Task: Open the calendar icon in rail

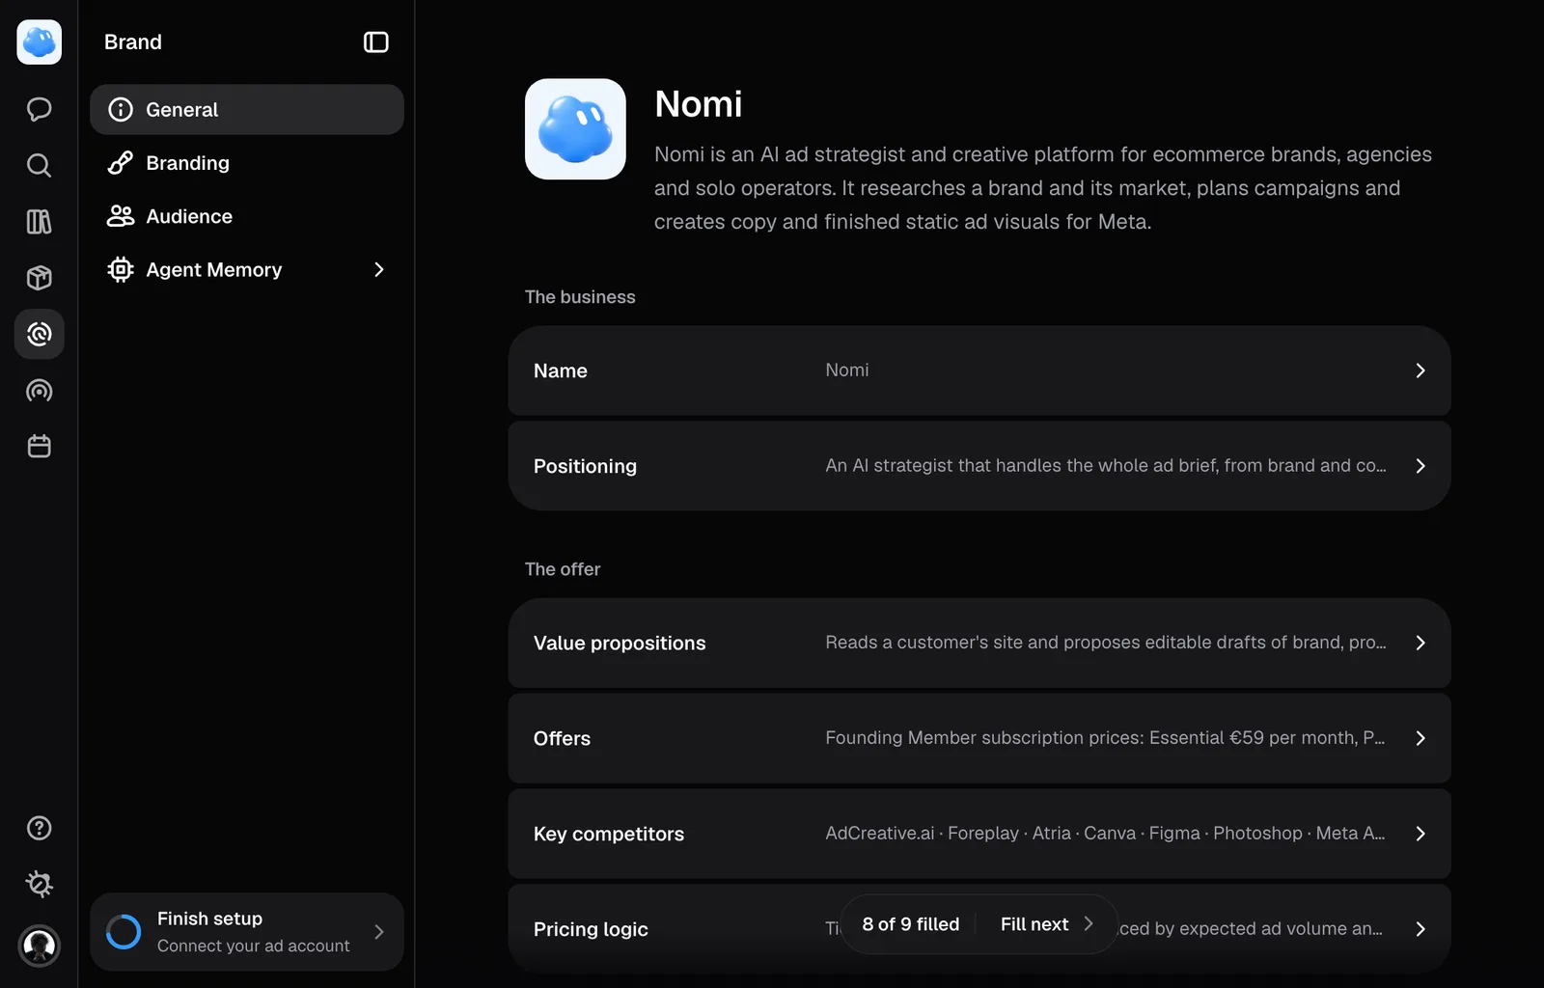Action: point(40,447)
